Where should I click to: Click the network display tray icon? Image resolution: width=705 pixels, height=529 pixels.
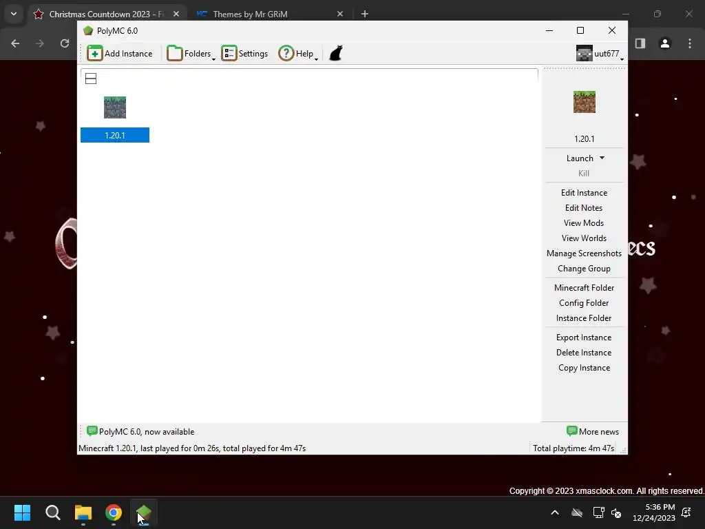(x=598, y=512)
